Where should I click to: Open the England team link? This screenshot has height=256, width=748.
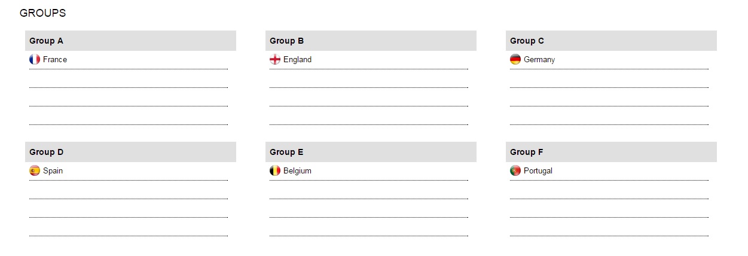pyautogui.click(x=297, y=60)
